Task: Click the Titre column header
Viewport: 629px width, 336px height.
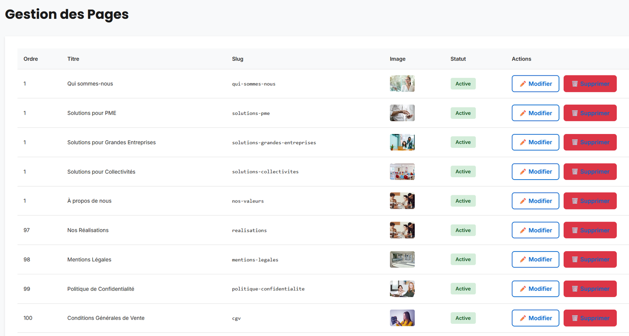Action: pos(73,59)
